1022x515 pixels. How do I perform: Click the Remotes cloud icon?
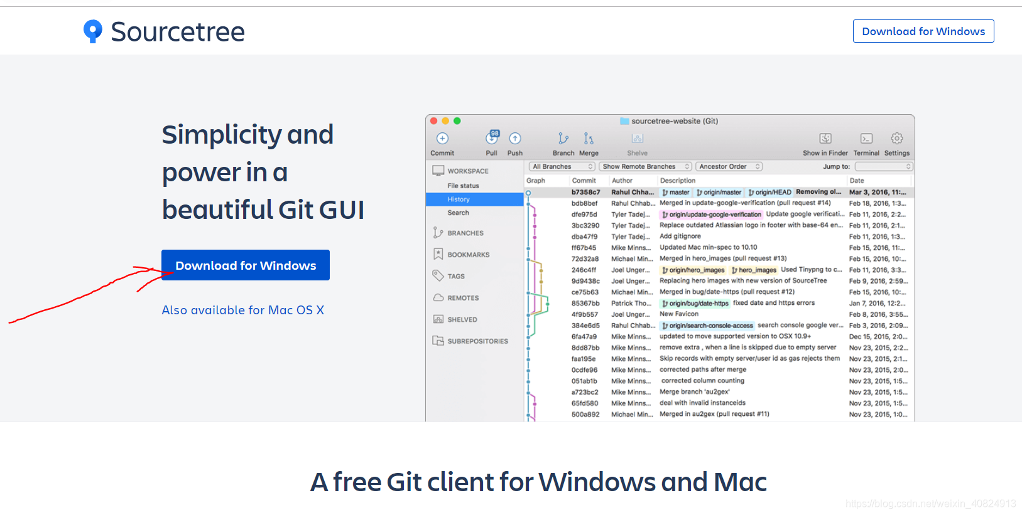click(438, 297)
